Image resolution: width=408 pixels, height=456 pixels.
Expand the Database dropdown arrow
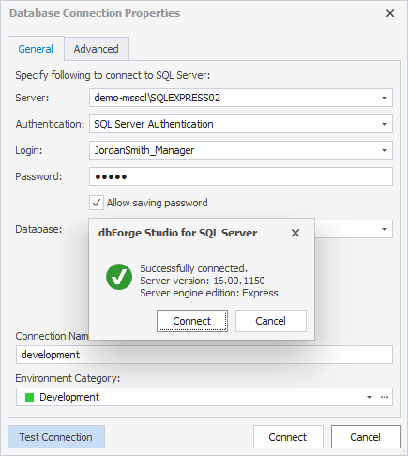click(385, 229)
